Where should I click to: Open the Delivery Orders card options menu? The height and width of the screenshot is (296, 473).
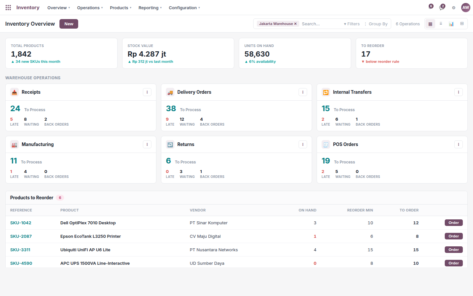[x=303, y=92]
